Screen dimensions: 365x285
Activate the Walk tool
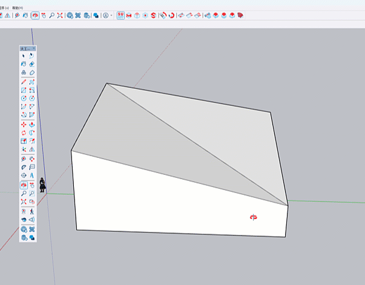[31, 211]
